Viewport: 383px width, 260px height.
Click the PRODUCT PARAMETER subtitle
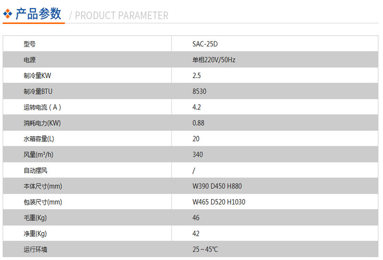pos(122,16)
